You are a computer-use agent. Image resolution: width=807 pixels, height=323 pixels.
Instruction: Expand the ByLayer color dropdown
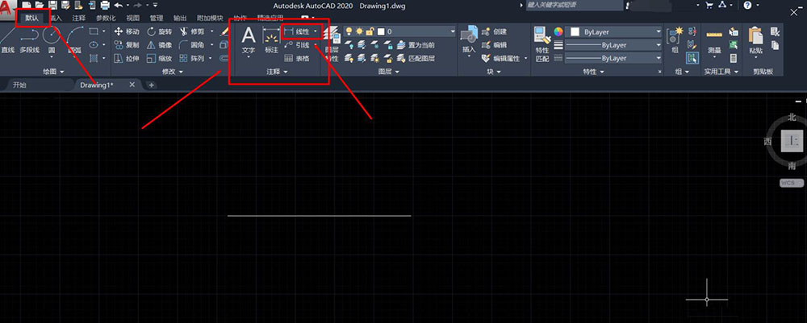click(659, 32)
